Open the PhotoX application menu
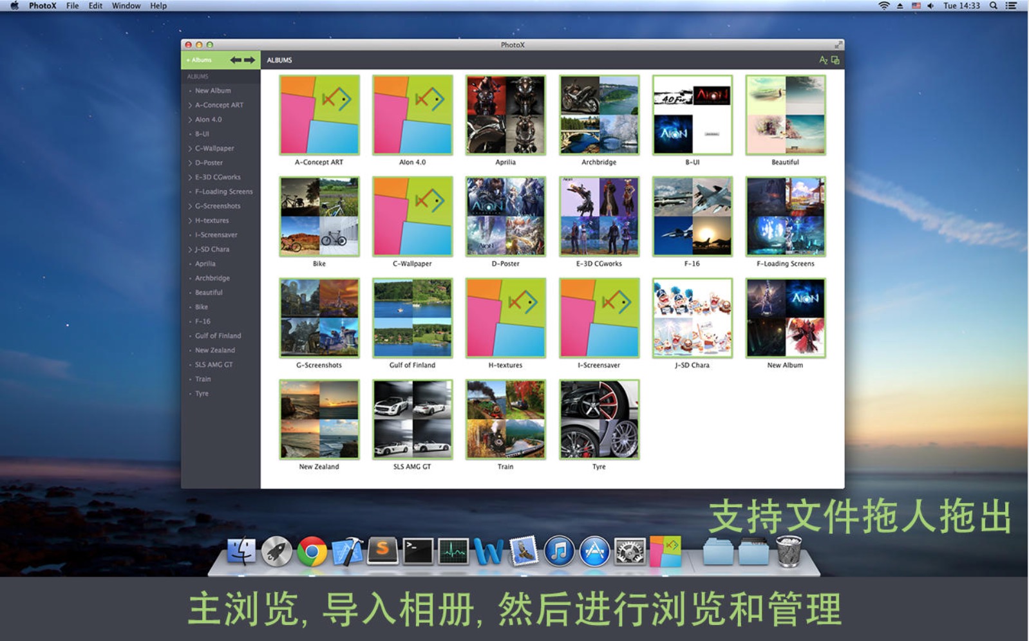The height and width of the screenshot is (641, 1029). pyautogui.click(x=42, y=6)
